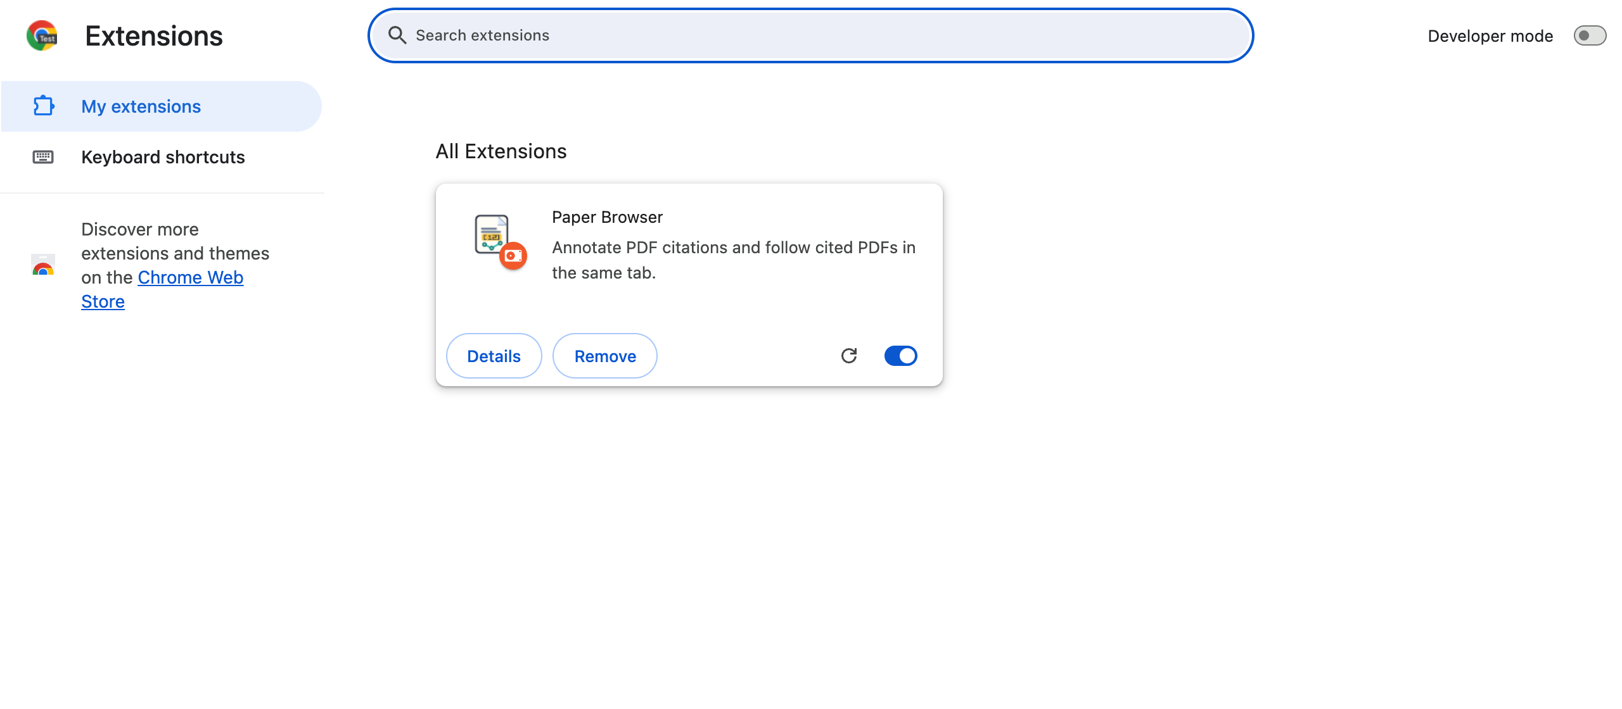This screenshot has width=1622, height=709.
Task: Click the Developer mode label
Action: pyautogui.click(x=1490, y=36)
